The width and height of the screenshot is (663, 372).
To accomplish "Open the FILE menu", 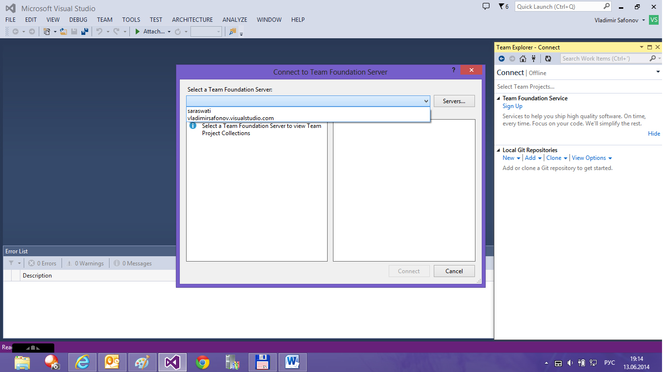I will (x=11, y=20).
